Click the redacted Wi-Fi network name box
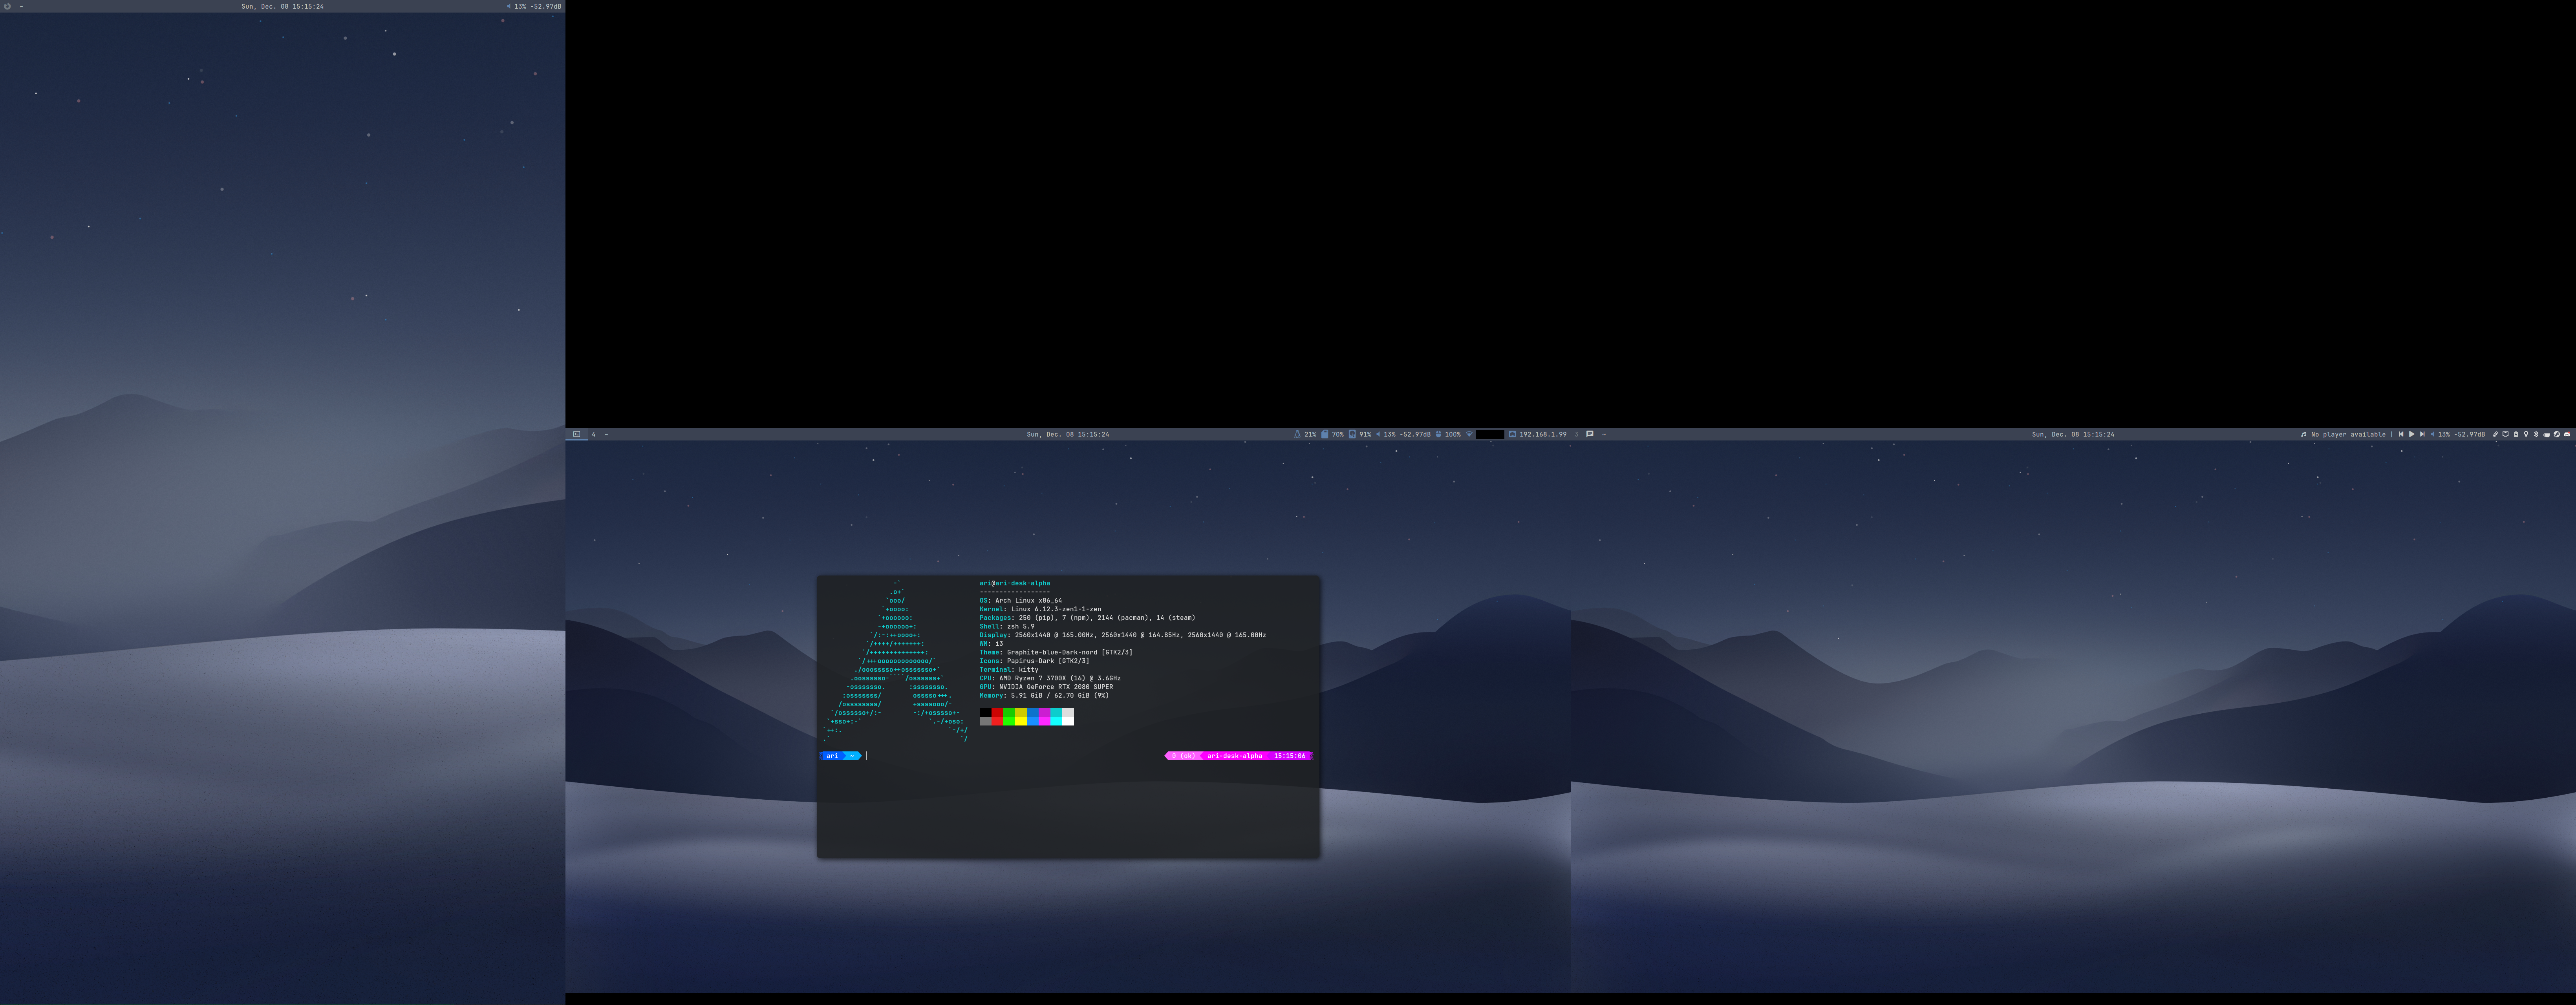Viewport: 2576px width, 1005px height. tap(1490, 434)
